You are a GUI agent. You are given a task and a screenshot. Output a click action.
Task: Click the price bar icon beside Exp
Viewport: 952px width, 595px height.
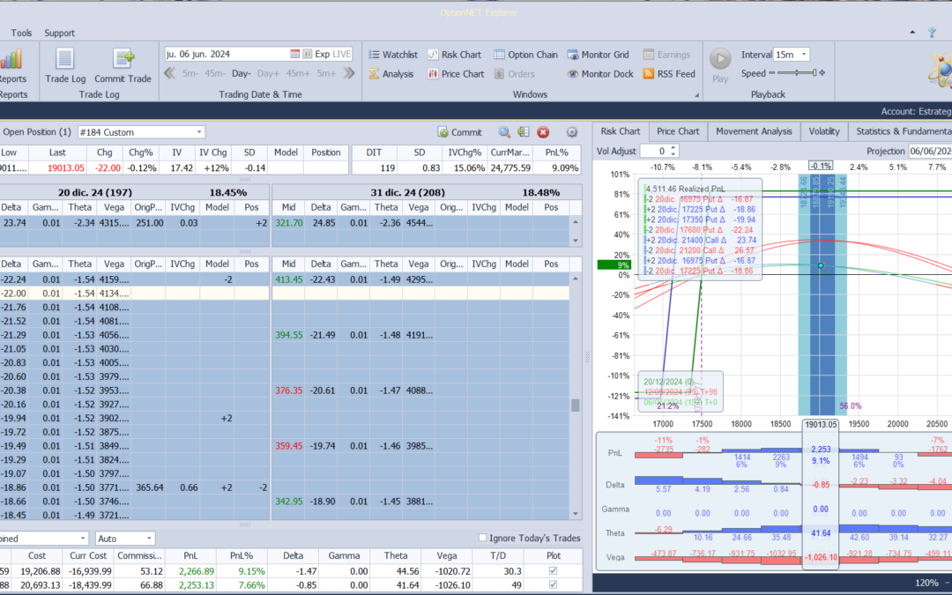(x=308, y=54)
